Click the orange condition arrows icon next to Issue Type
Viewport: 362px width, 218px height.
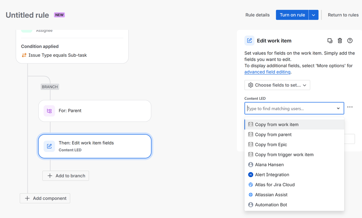pyautogui.click(x=24, y=55)
